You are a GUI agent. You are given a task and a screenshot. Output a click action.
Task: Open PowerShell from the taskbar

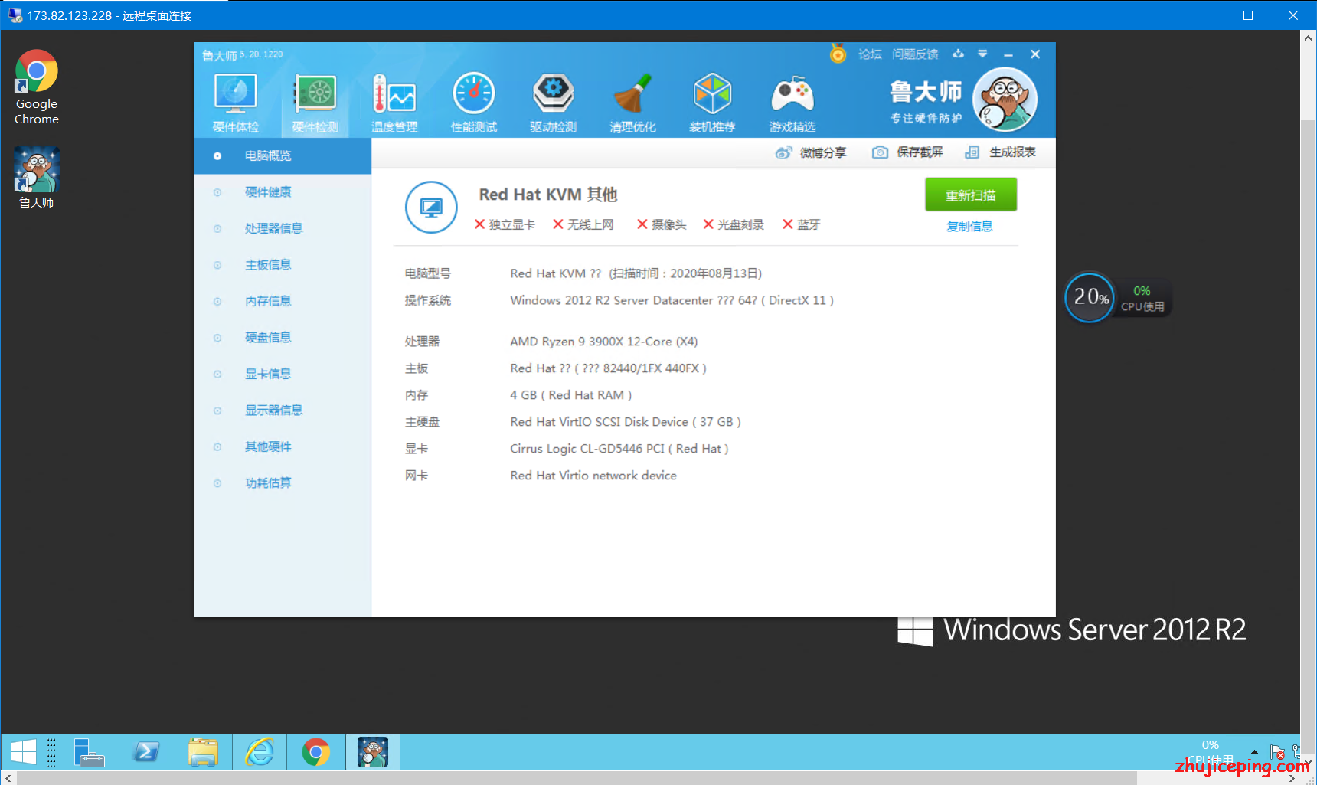(x=145, y=752)
